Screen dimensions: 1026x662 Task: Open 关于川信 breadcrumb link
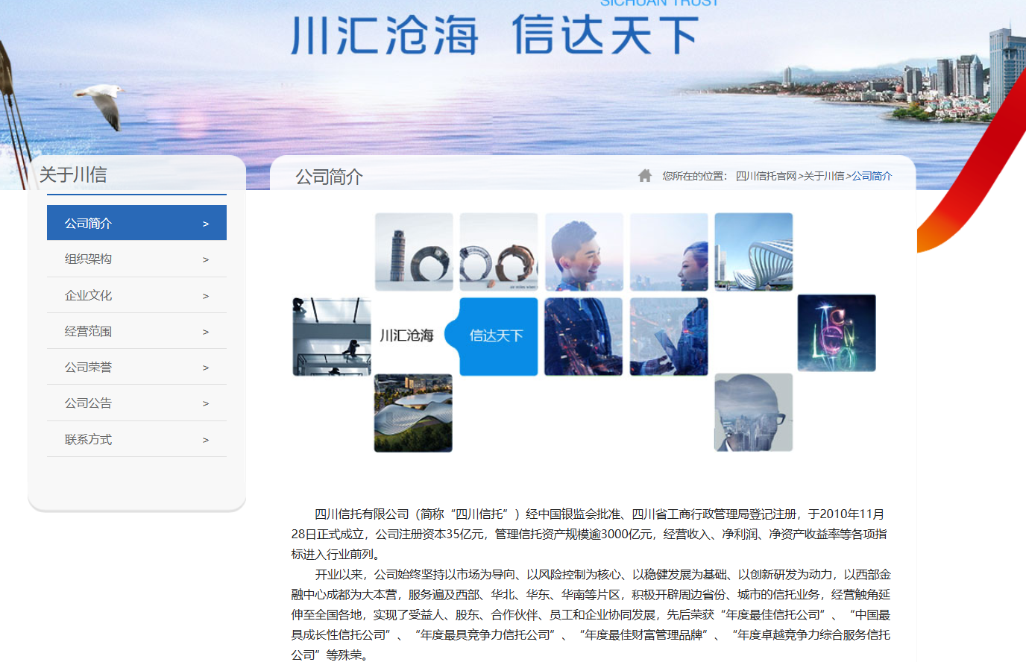tap(824, 176)
